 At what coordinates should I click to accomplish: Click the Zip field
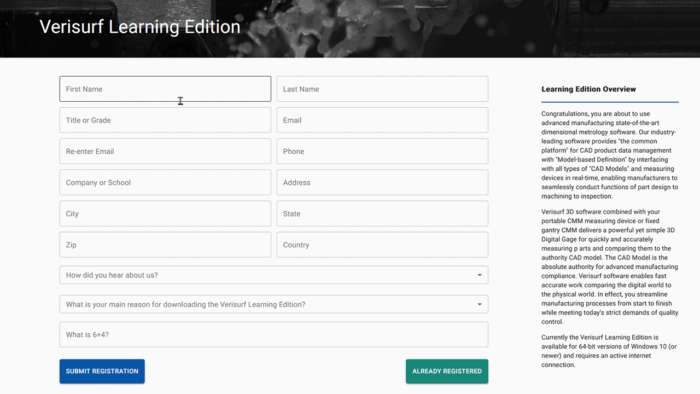click(165, 245)
